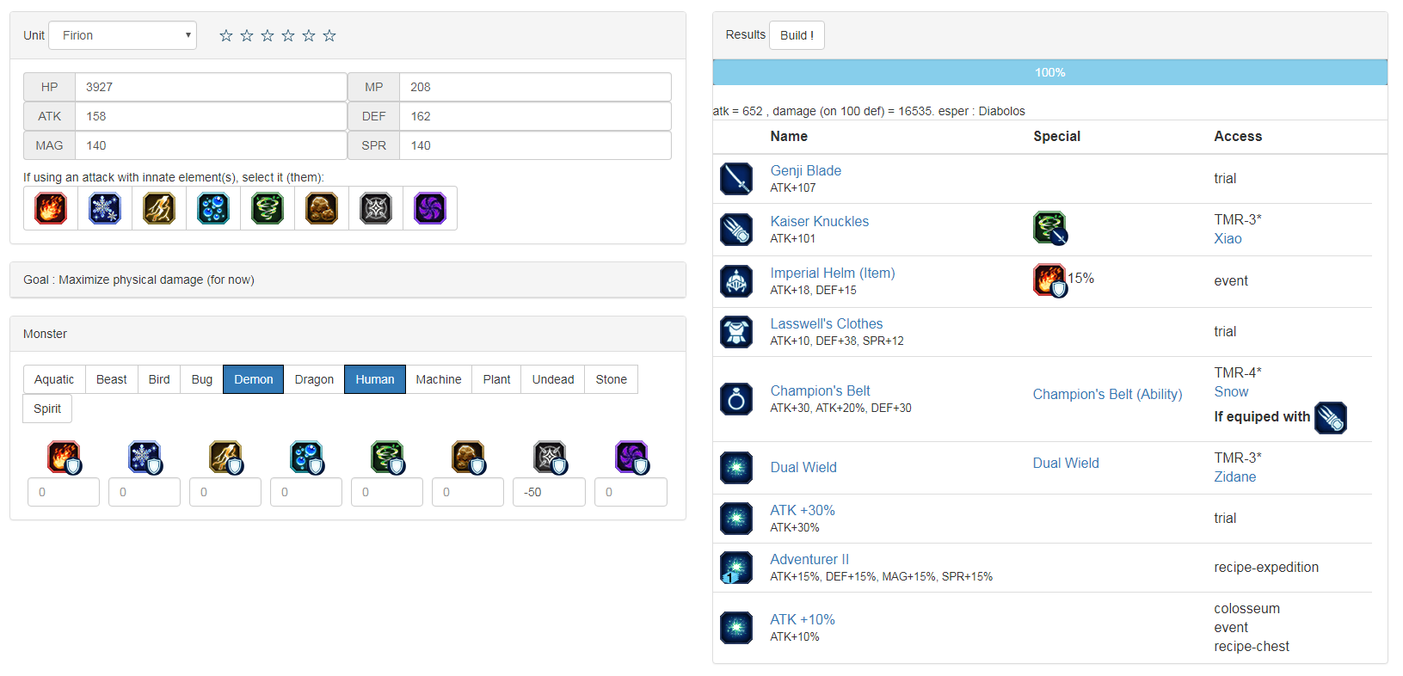Click the Build ! button

[x=797, y=35]
